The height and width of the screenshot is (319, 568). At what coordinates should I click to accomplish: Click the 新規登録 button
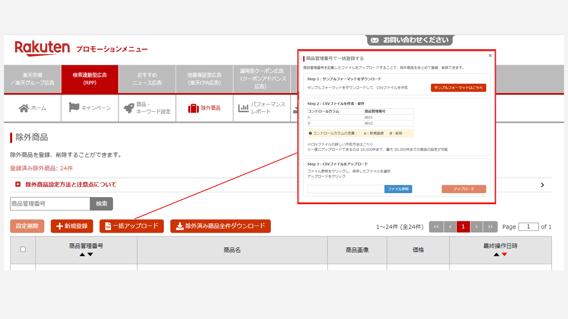(x=72, y=226)
